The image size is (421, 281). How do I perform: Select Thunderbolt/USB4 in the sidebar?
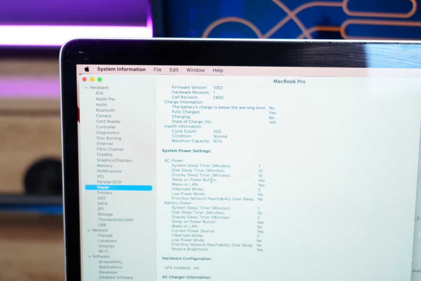pos(115,219)
